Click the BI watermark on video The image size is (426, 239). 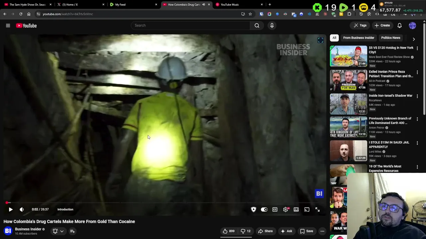[x=319, y=194]
